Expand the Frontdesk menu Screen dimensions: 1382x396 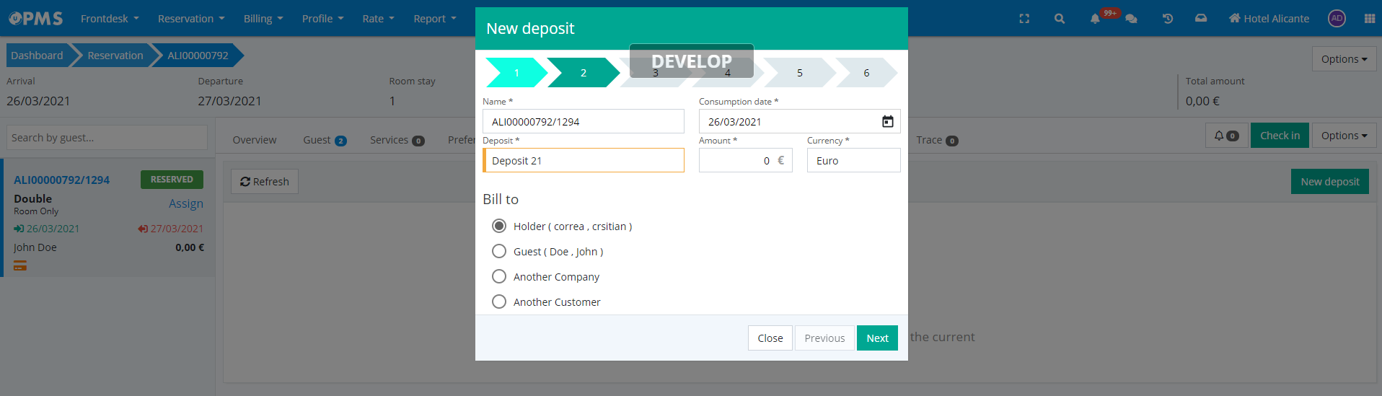[110, 19]
